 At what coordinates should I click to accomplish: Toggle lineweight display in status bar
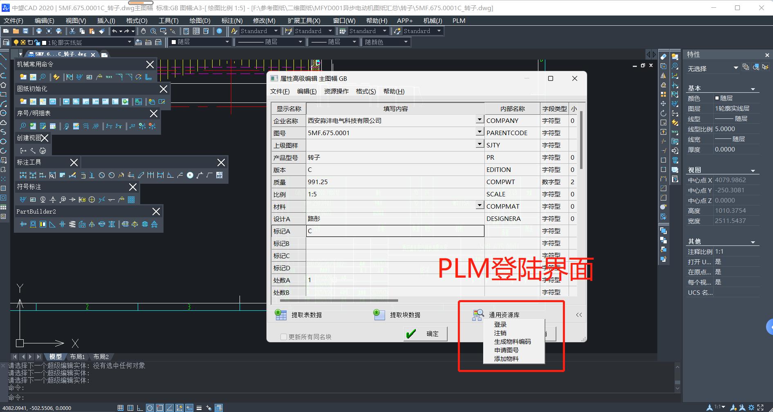click(x=199, y=408)
